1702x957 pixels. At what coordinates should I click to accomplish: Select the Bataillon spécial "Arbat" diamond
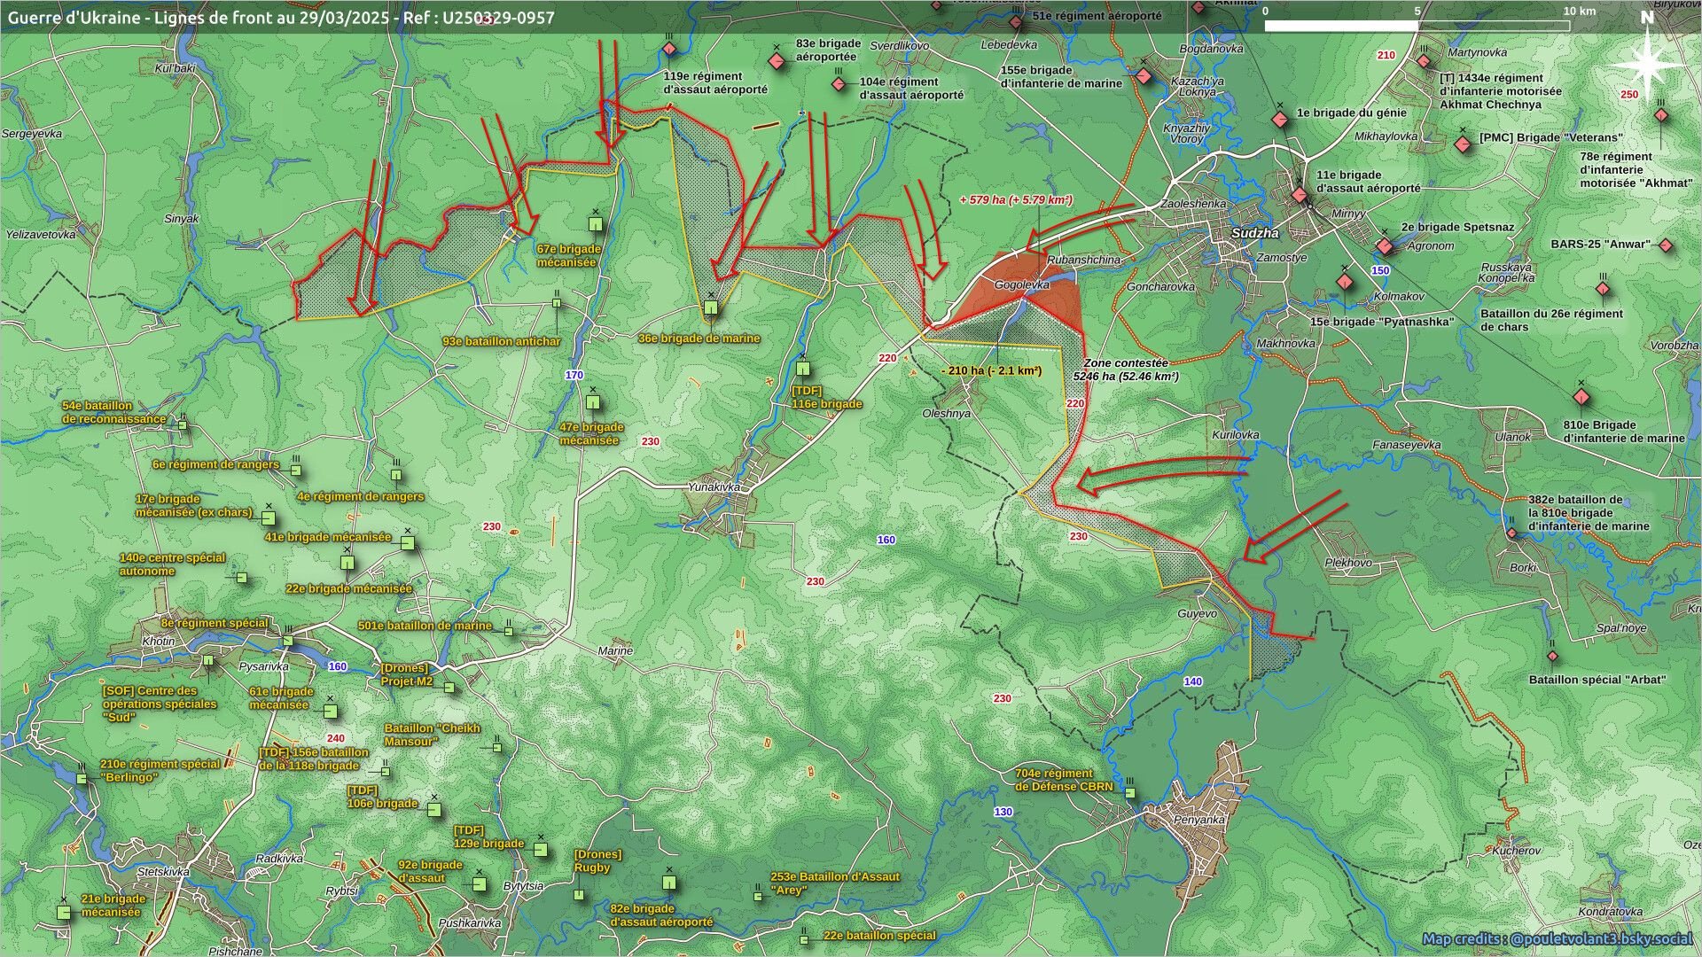click(x=1552, y=656)
